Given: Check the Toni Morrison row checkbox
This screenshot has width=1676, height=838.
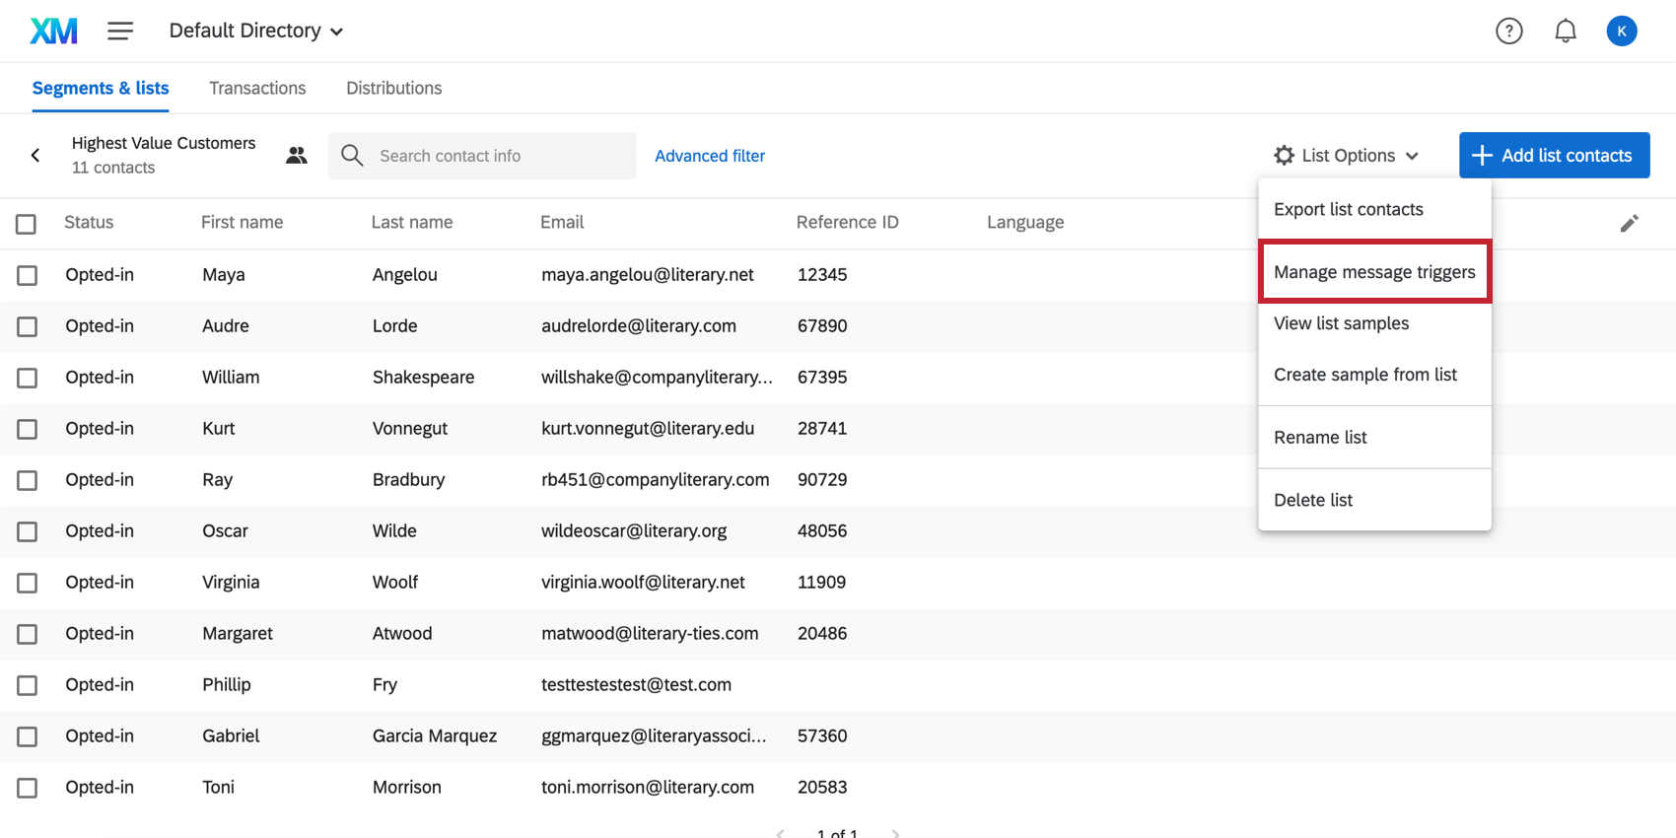Looking at the screenshot, I should [x=27, y=788].
